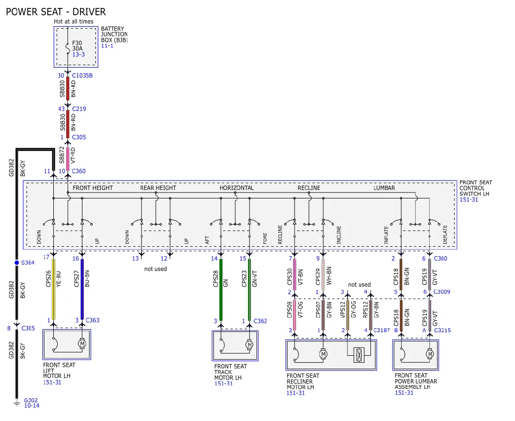Select connector label C1035B
515x421 pixels.
(x=82, y=75)
